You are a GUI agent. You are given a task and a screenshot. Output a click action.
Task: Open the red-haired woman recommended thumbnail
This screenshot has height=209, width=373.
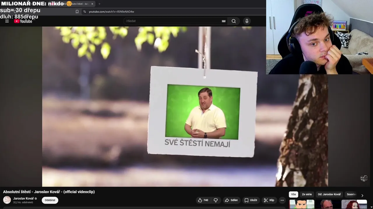click(354, 204)
